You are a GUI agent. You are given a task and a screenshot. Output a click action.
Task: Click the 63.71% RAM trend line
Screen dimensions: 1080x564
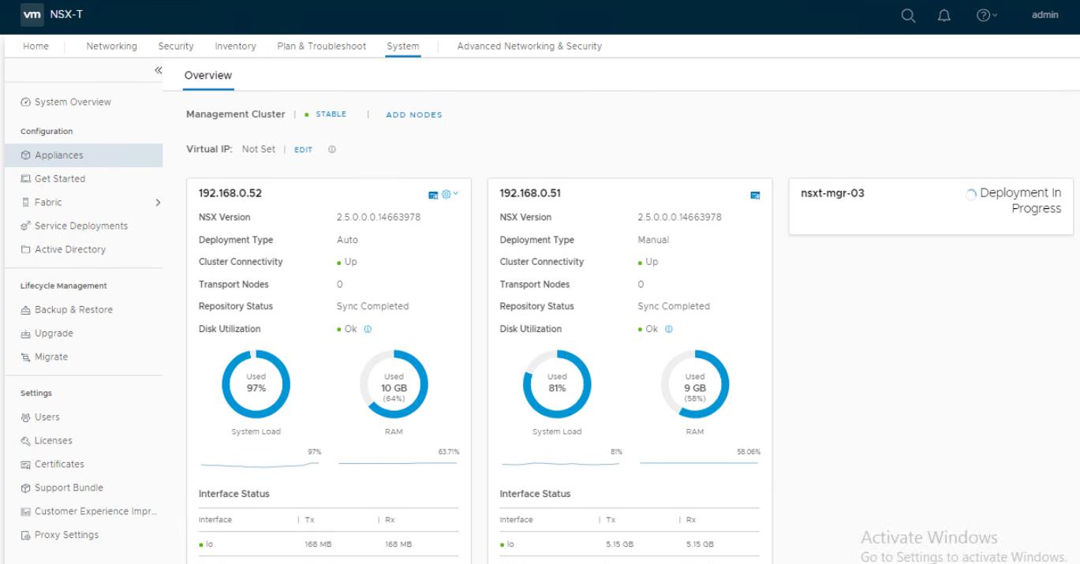click(398, 463)
